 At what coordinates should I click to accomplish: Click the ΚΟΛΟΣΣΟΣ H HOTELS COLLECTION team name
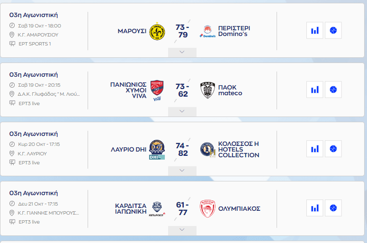[239, 149]
